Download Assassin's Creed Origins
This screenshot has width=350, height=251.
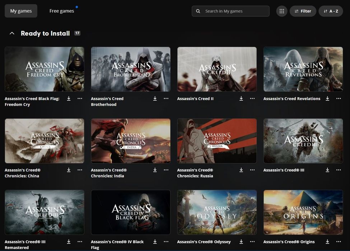pyautogui.click(x=327, y=241)
